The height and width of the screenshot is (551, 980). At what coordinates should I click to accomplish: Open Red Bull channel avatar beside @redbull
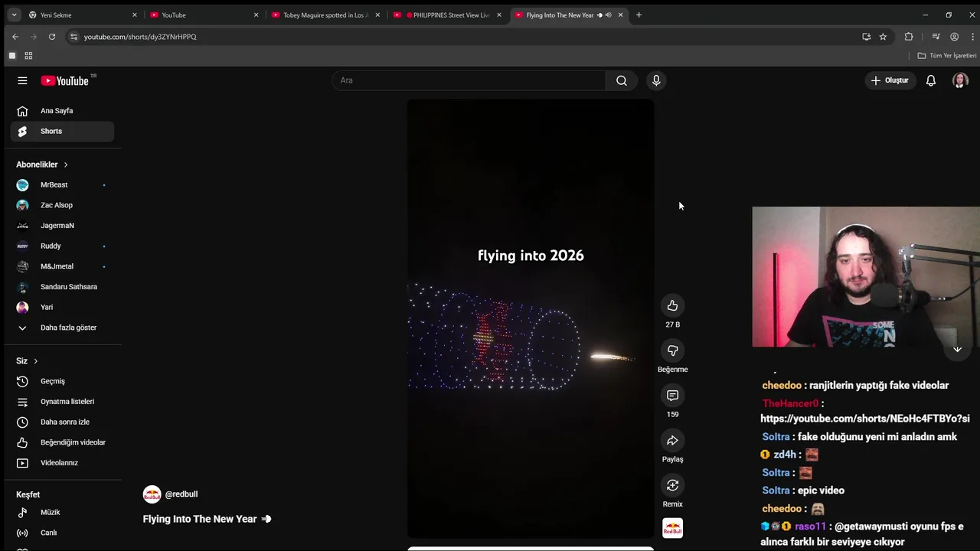pyautogui.click(x=152, y=494)
